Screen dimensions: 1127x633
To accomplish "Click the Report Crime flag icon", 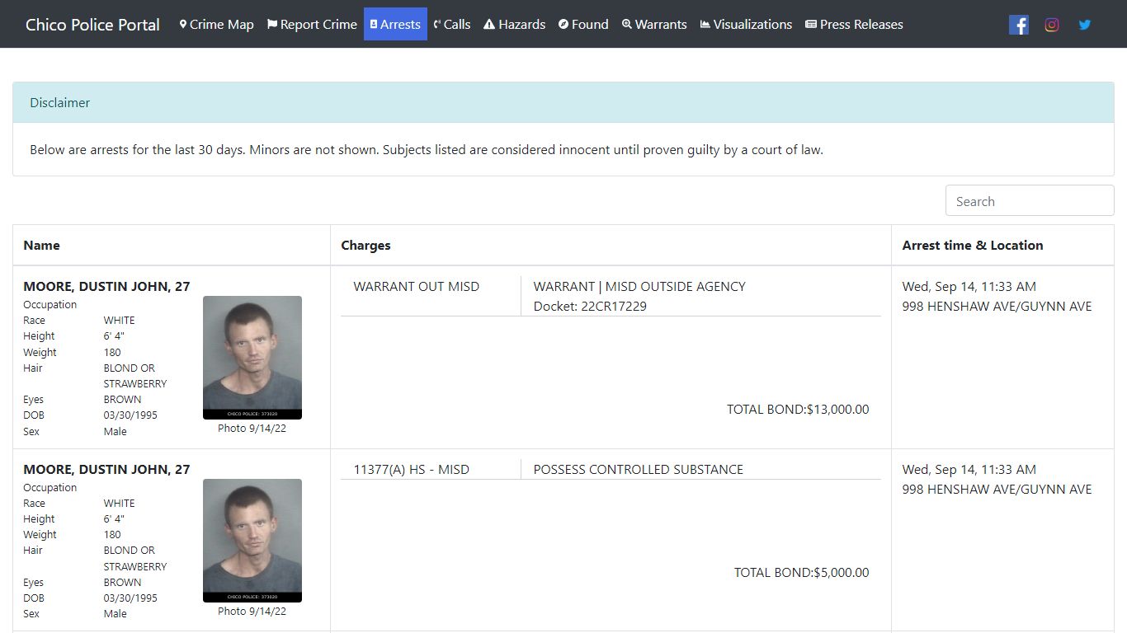I will (x=272, y=25).
